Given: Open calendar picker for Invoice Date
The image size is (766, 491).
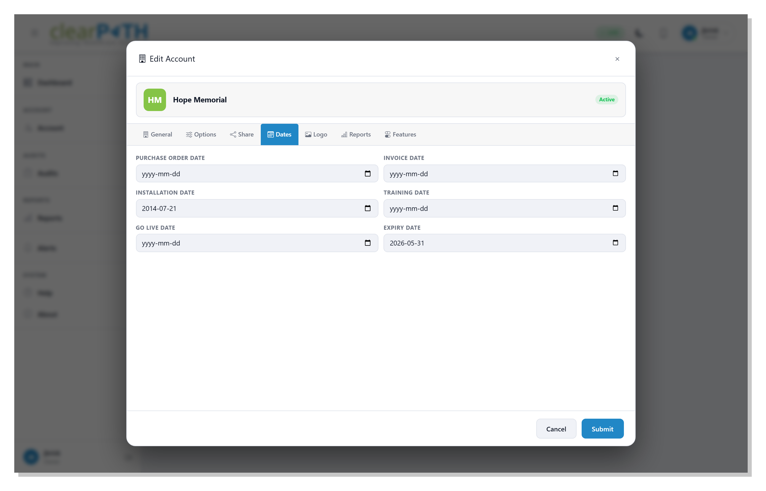Looking at the screenshot, I should [615, 173].
